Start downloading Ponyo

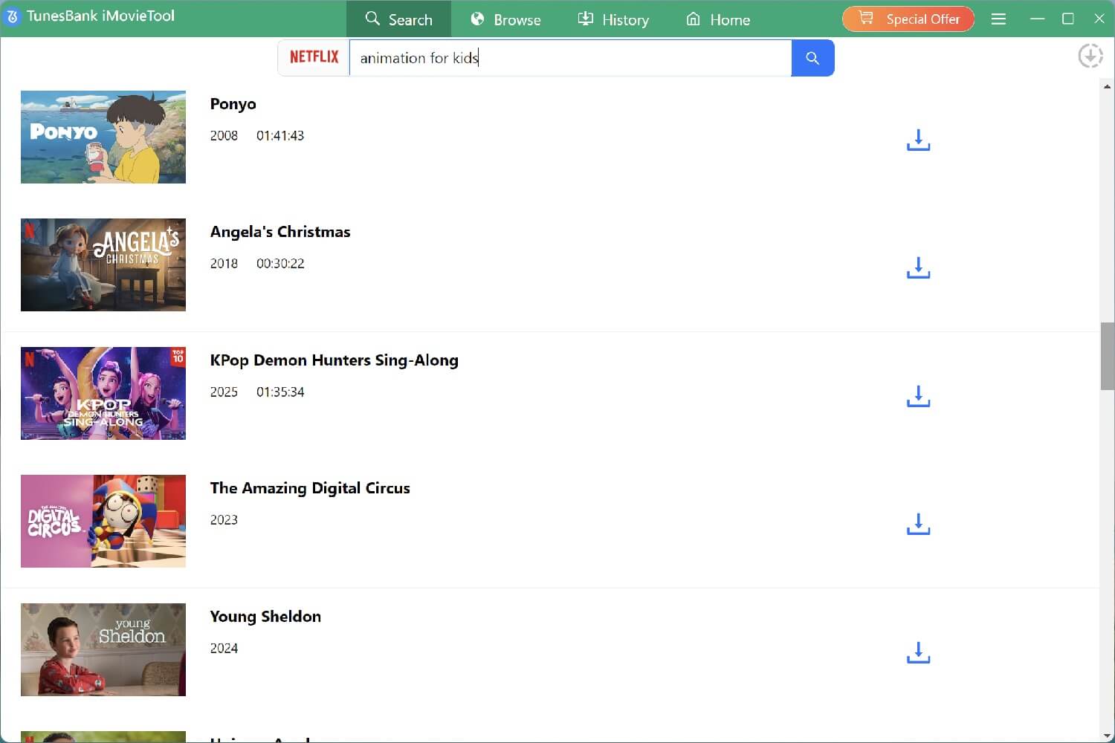point(918,139)
